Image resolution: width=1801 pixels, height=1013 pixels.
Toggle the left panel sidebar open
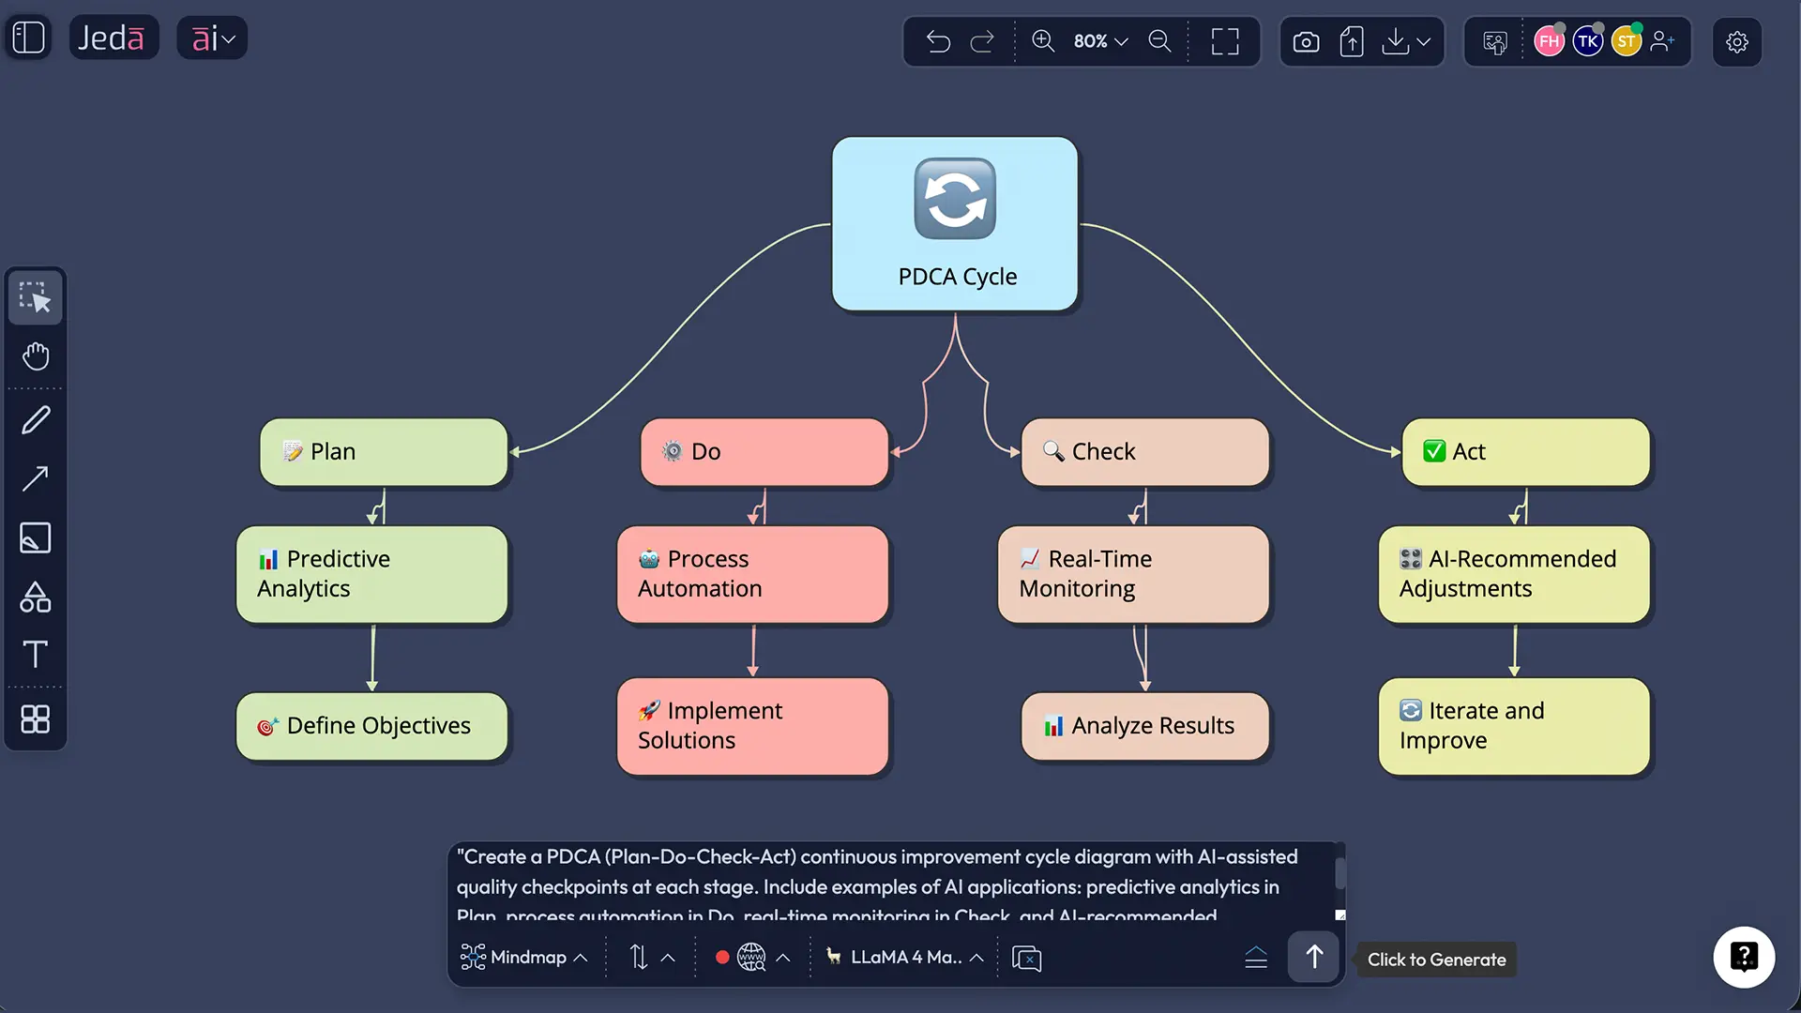27,38
